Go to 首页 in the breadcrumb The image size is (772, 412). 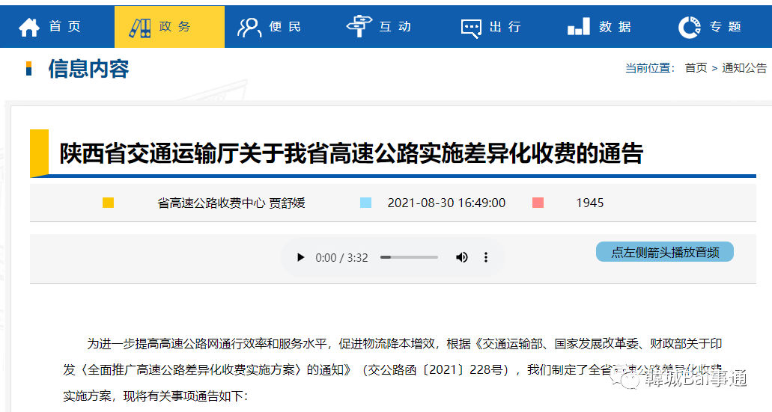pyautogui.click(x=696, y=68)
